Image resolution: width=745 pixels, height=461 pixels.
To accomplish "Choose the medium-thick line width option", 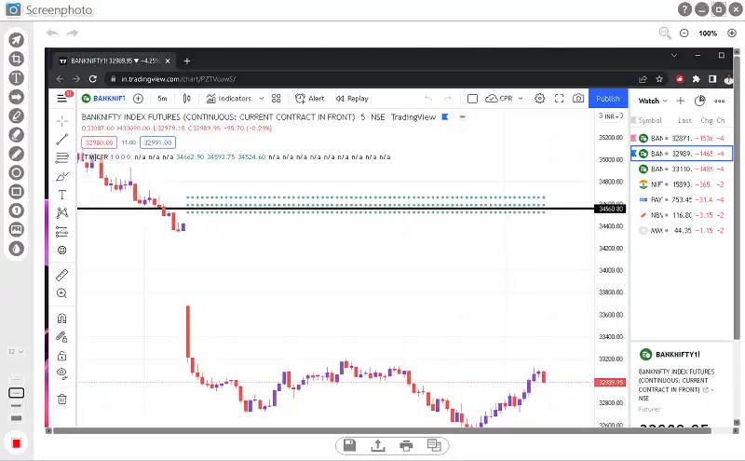I will (x=16, y=405).
